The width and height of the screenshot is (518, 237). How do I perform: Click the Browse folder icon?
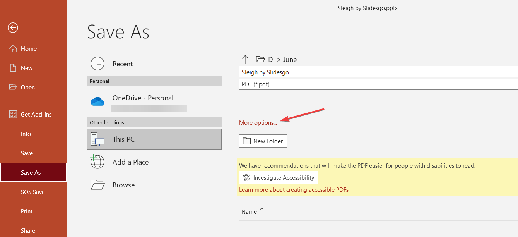click(x=97, y=185)
